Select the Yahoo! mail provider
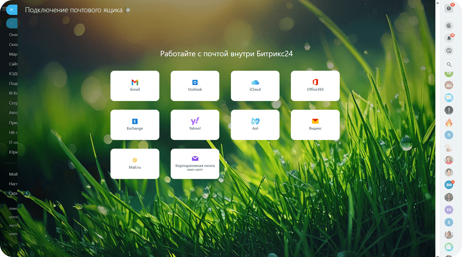Screen dimensions: 462x257 pyautogui.click(x=195, y=125)
